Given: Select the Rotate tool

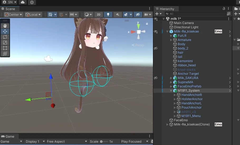Looking at the screenshot, I should [x=5, y=37].
